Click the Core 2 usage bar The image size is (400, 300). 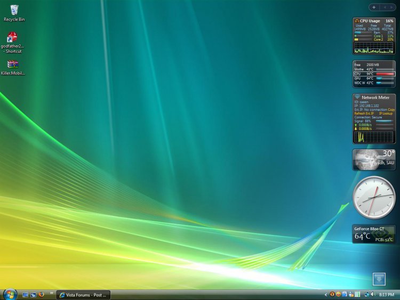pyautogui.click(x=363, y=40)
